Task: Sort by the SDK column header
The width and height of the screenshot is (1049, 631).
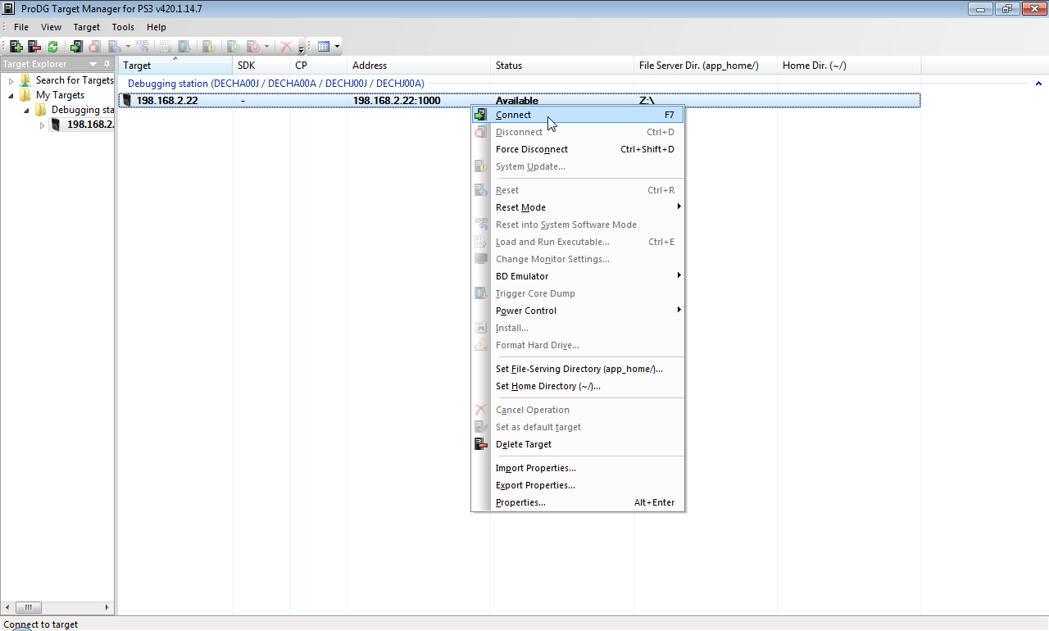Action: (x=261, y=66)
